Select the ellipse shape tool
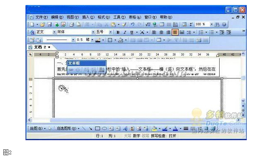The height and width of the screenshot is (156, 253). coord(104,128)
